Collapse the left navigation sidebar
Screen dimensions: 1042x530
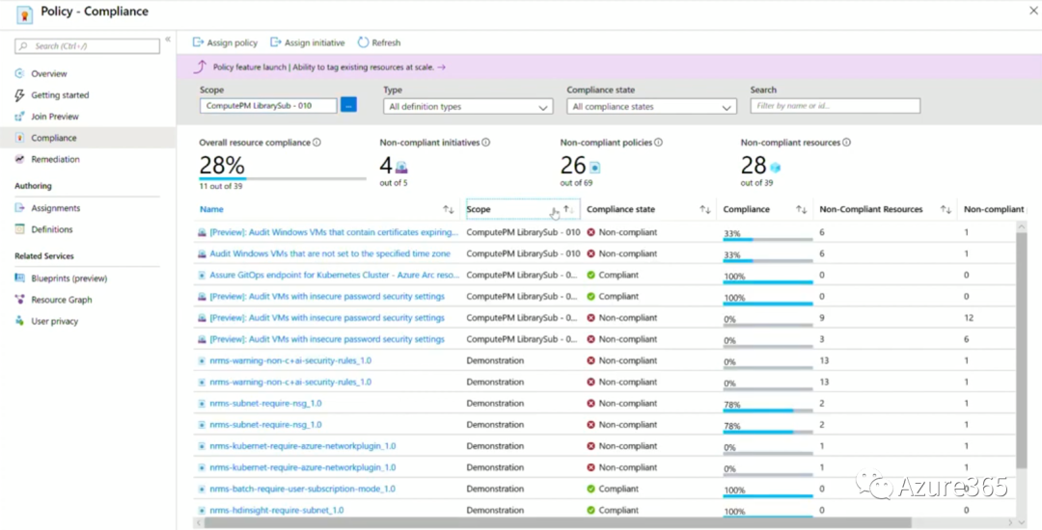click(168, 40)
